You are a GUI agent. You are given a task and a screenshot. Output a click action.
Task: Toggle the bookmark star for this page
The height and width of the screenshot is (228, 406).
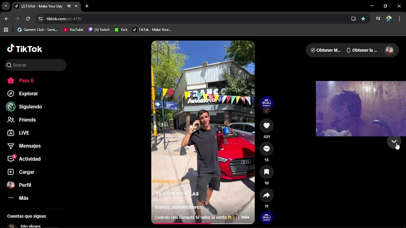(363, 19)
